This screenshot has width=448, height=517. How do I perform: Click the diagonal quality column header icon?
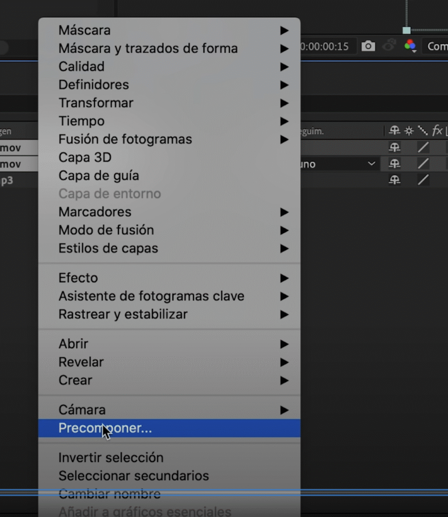point(422,131)
